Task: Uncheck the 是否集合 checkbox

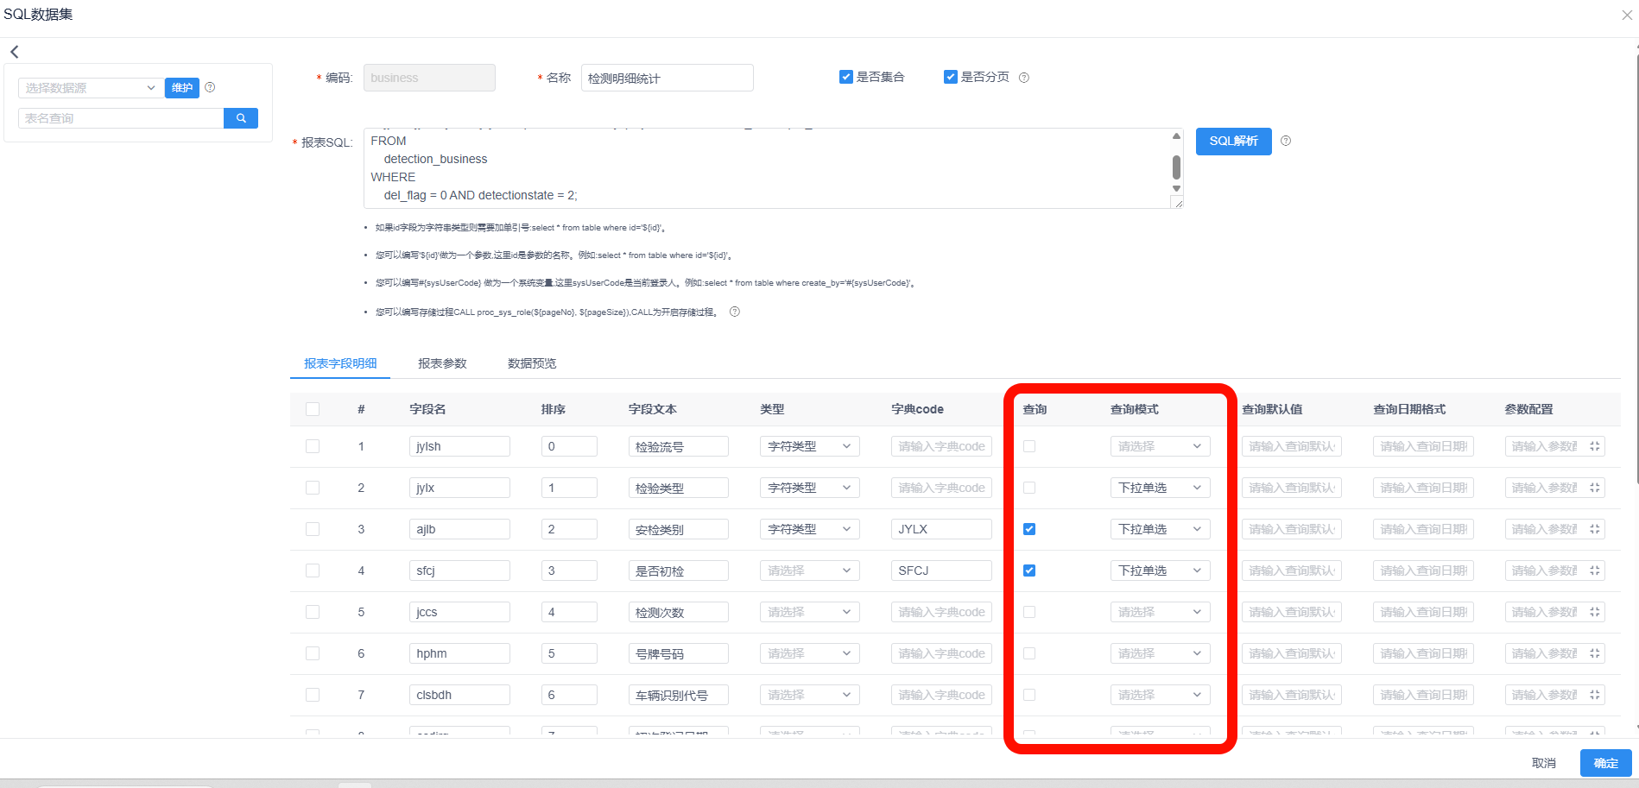Action: [x=846, y=77]
